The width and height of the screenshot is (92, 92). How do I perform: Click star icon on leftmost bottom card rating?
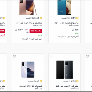coord(4,81)
